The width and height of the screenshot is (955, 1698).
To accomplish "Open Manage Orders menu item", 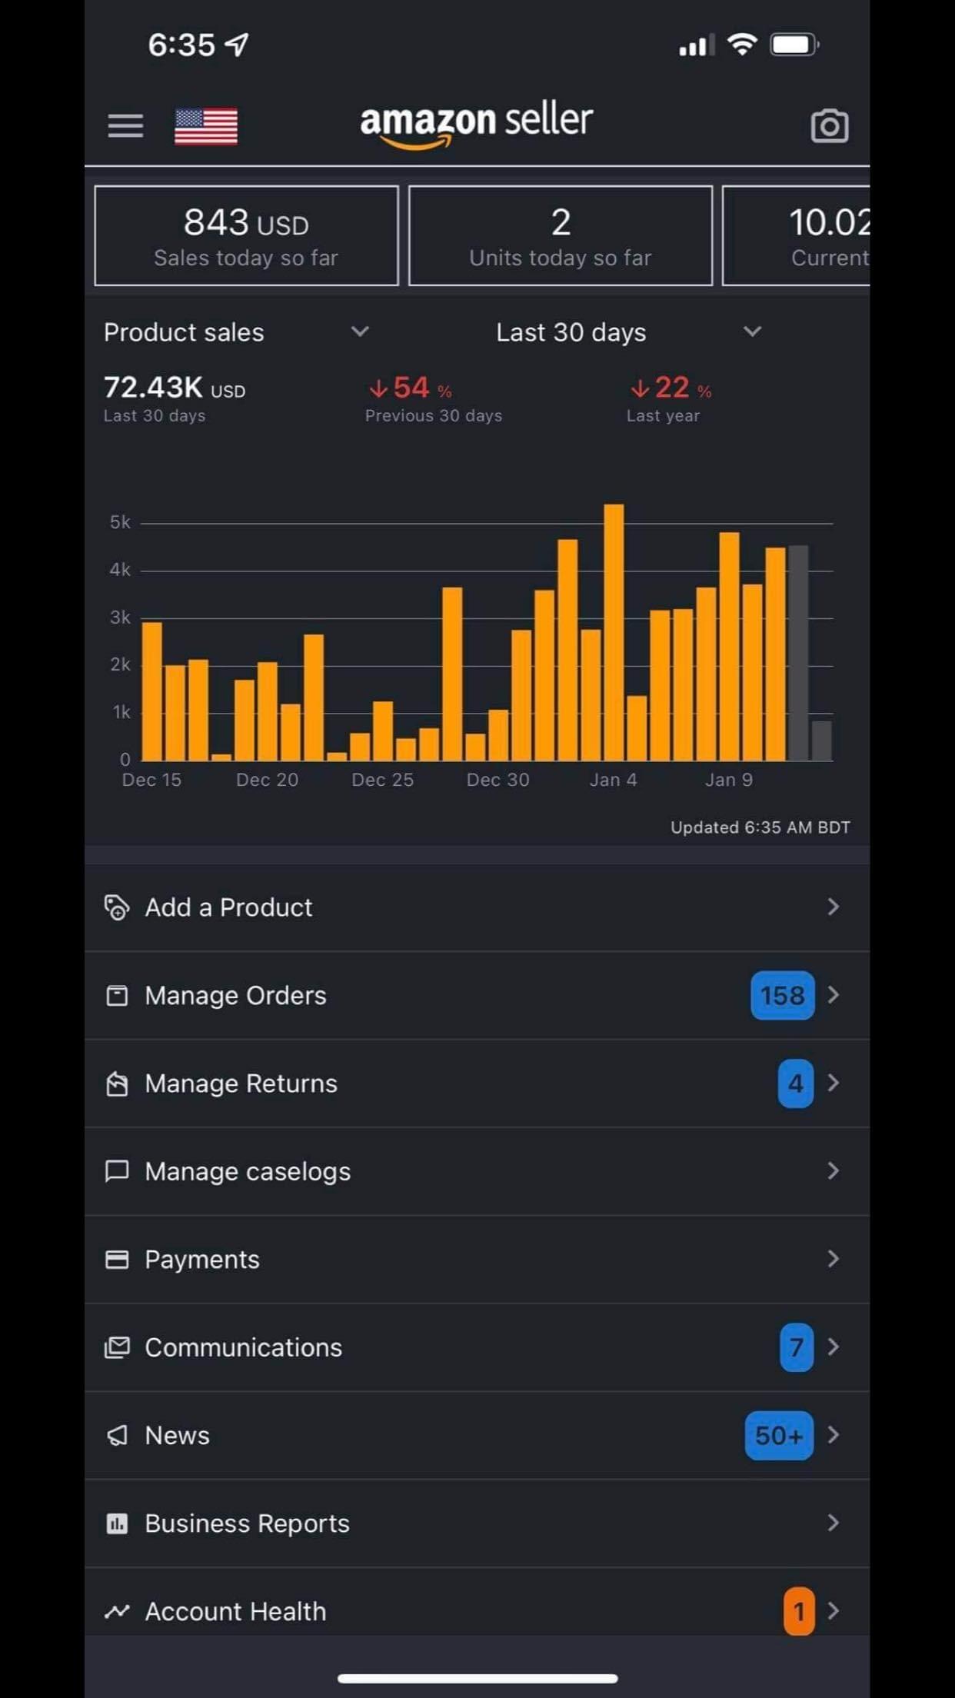I will (x=235, y=996).
